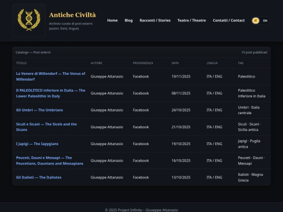Click the Archivio curato di post esterni subtitle
This screenshot has height=212, width=283.
pyautogui.click(x=71, y=26)
